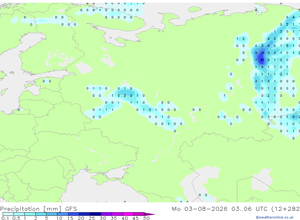
Task: Pick the 15–20 mm legend color swatch
Action: click(74, 214)
